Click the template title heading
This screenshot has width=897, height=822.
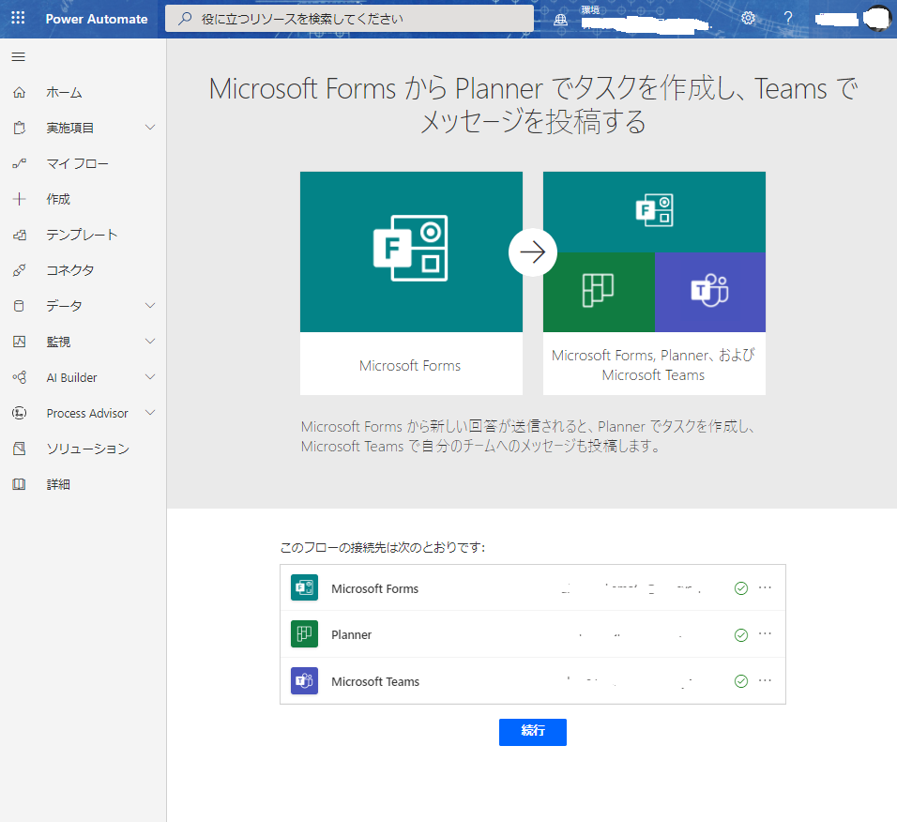(x=533, y=105)
